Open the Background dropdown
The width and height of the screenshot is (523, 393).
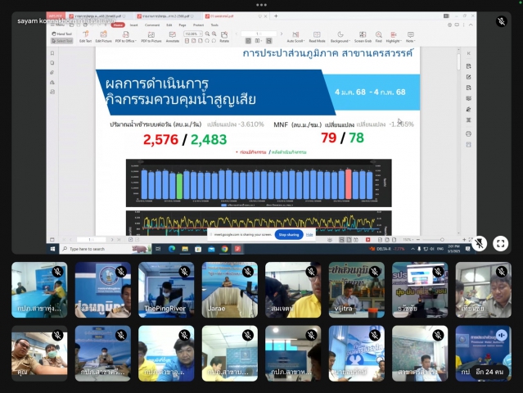click(x=341, y=37)
